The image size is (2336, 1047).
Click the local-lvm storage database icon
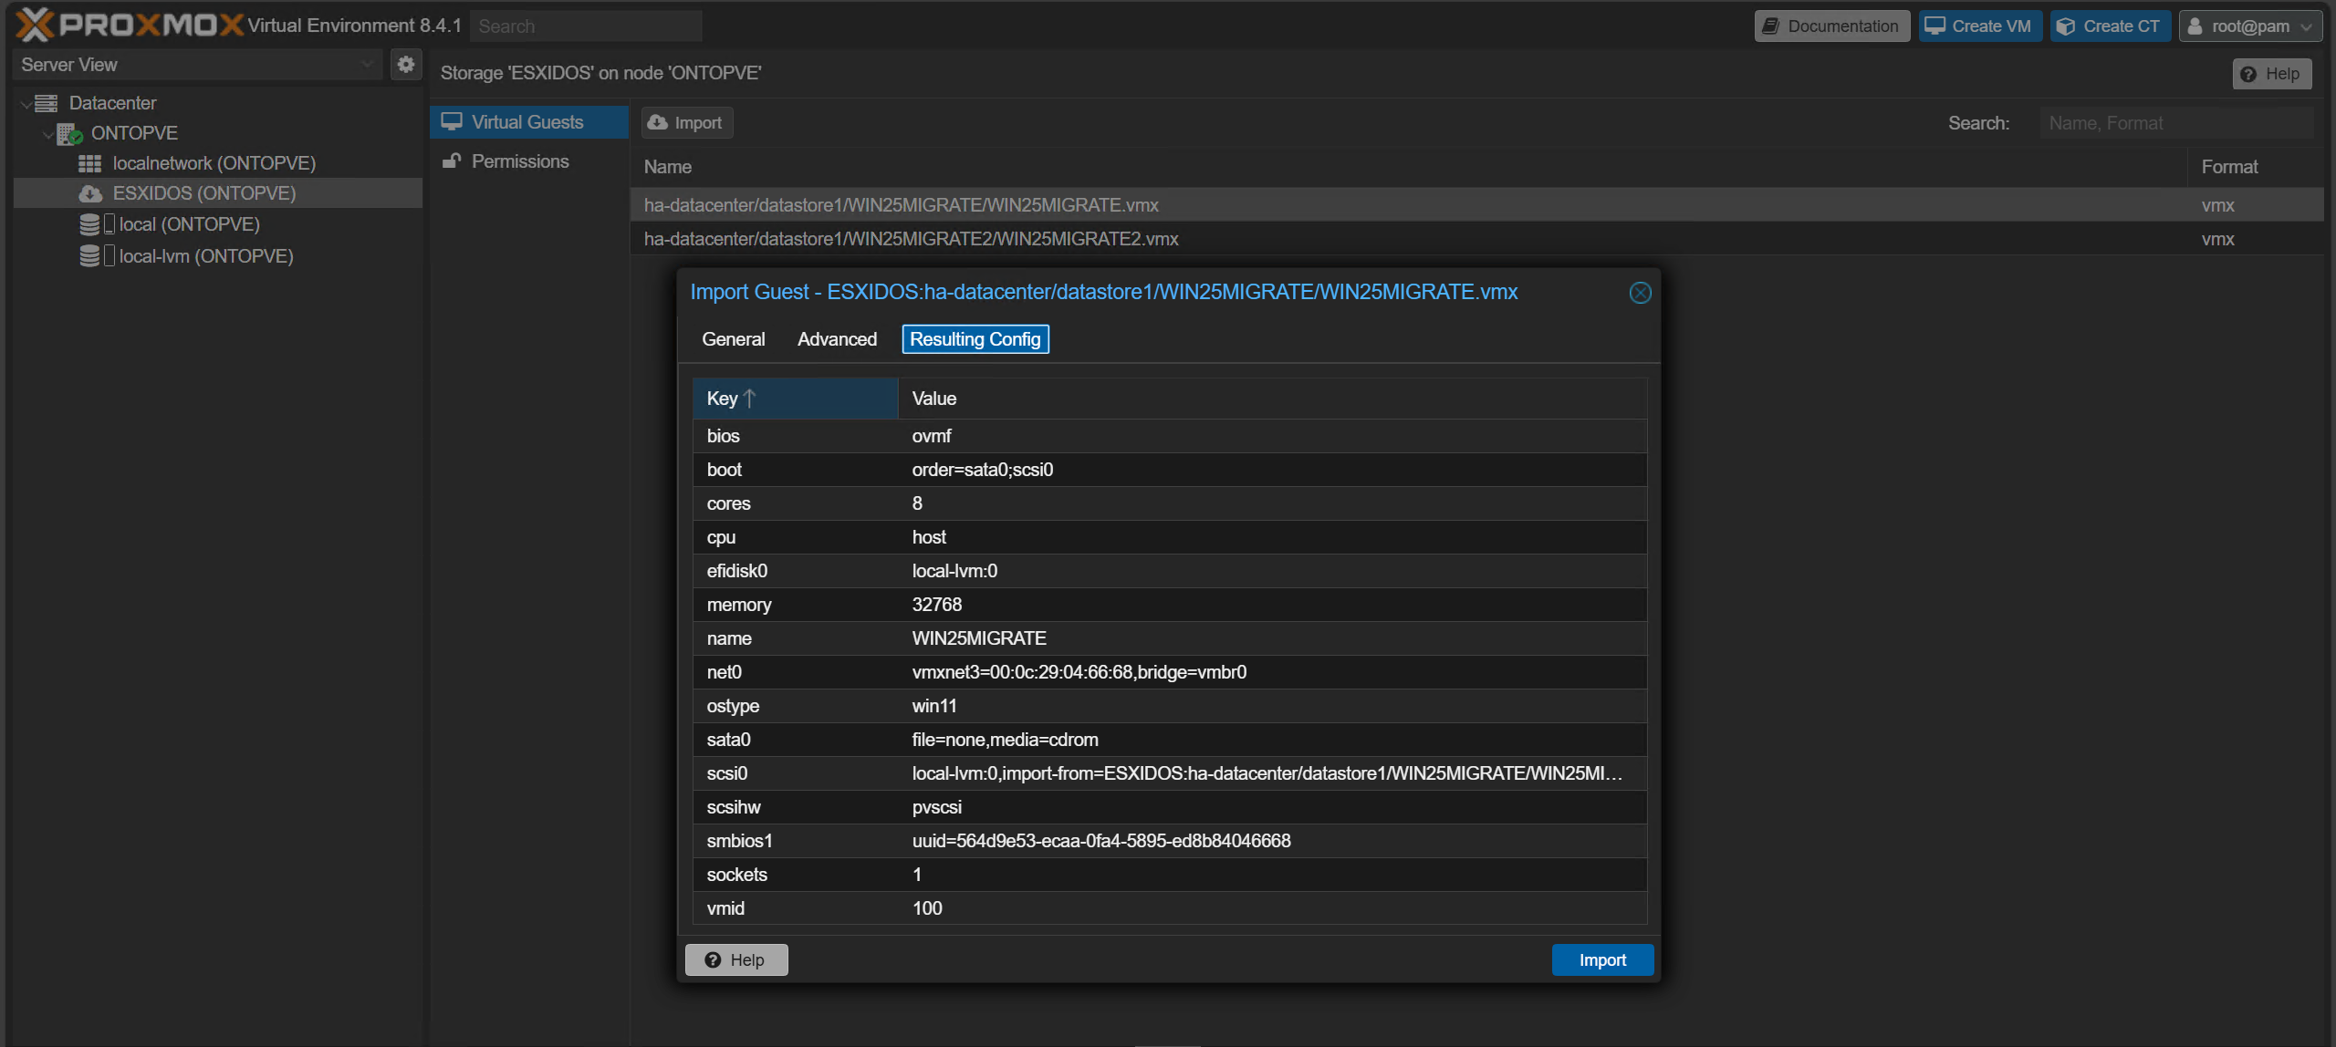tap(89, 256)
